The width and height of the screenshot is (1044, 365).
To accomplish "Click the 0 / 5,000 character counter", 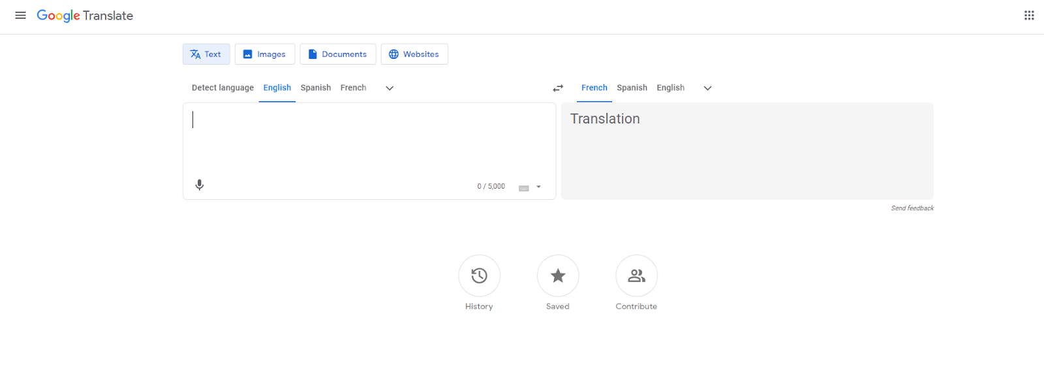I will coord(491,186).
